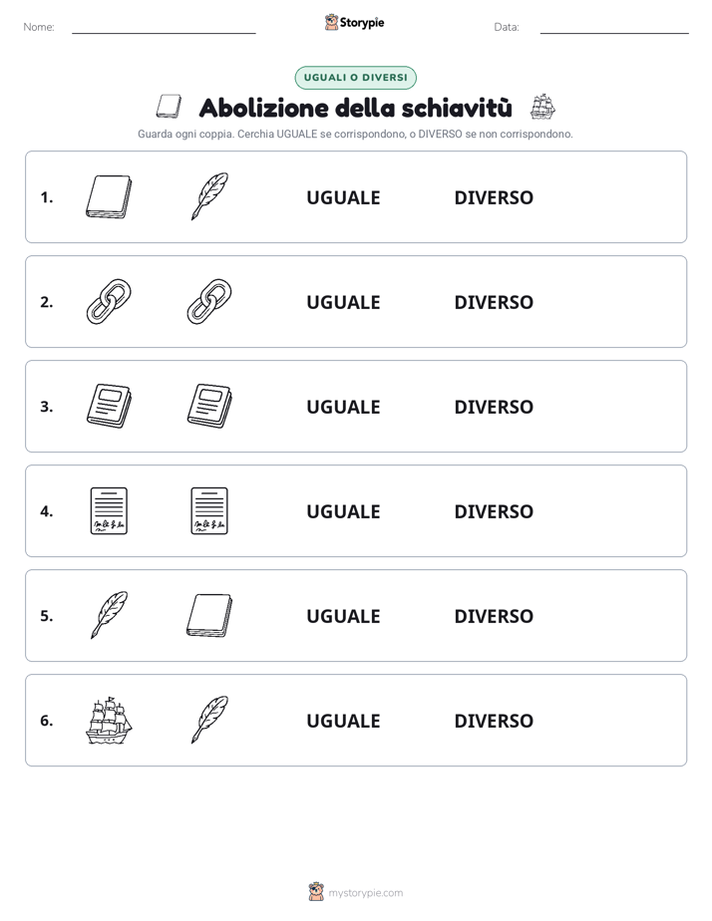The width and height of the screenshot is (712, 921).
Task: Choose DIVERSO for pair 1
Action: click(x=494, y=197)
